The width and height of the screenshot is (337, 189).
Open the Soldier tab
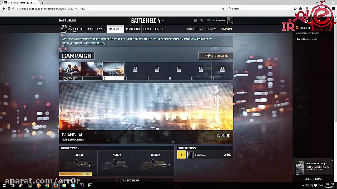click(x=79, y=29)
